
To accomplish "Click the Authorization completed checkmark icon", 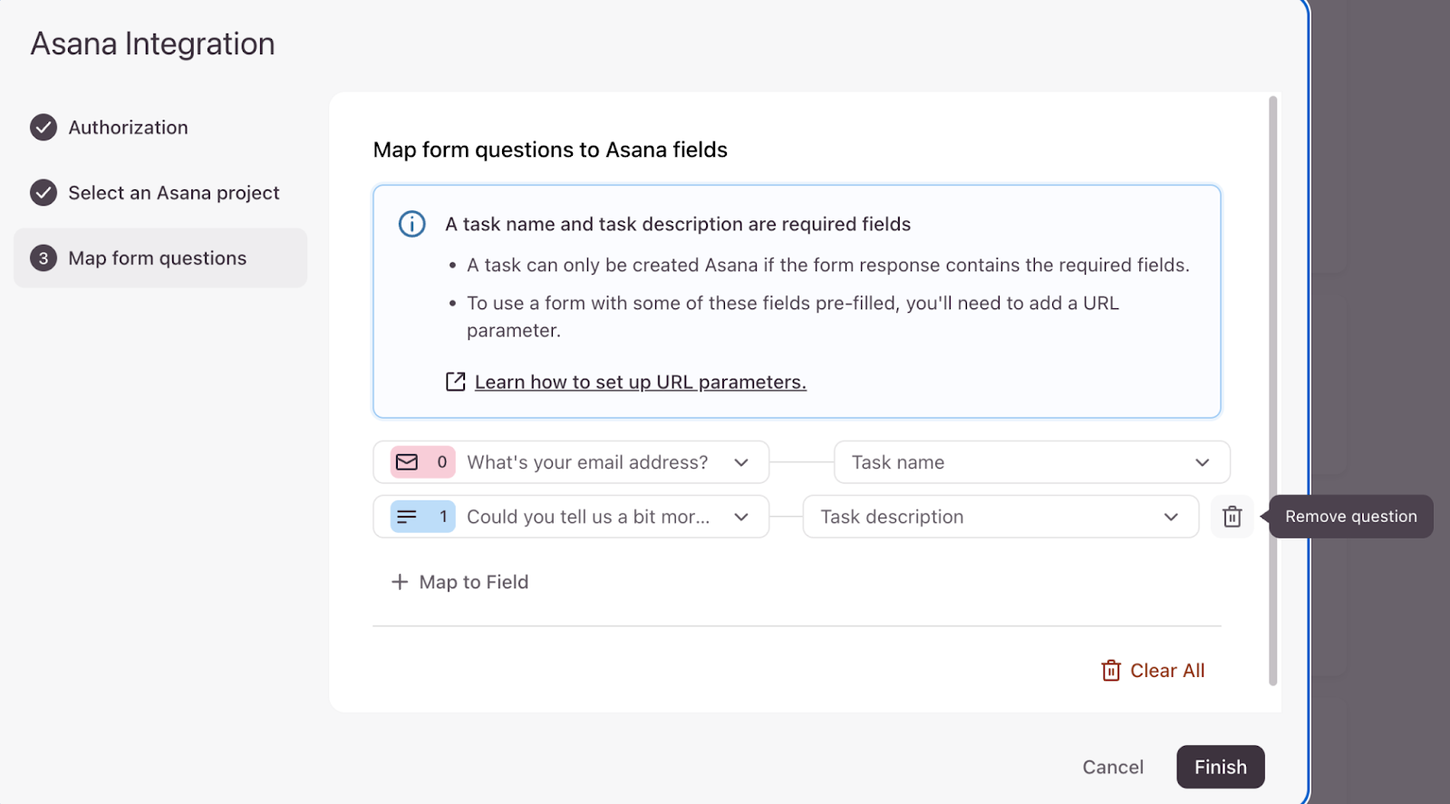I will tap(43, 128).
